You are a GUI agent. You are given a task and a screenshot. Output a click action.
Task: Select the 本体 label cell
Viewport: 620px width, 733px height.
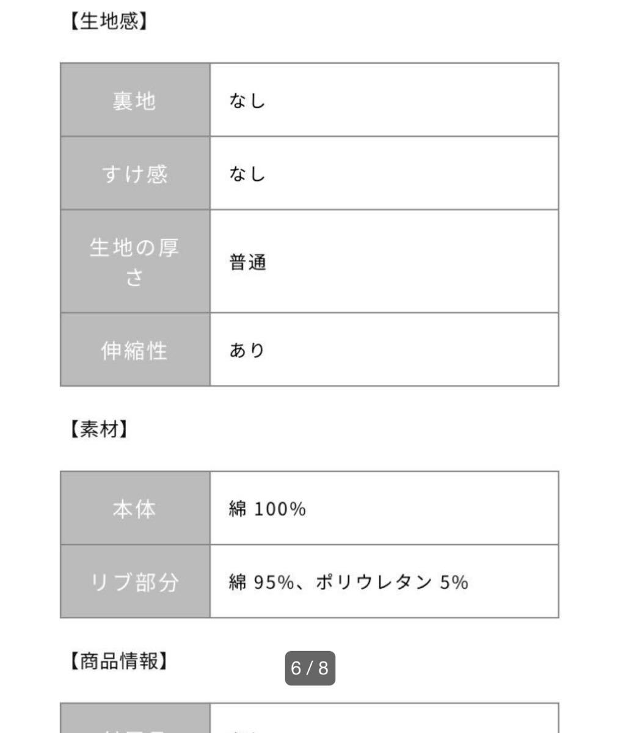tap(134, 509)
